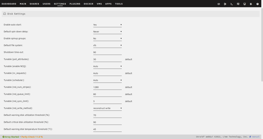
Task: Click default beside md_sync_limit
Action: [x=129, y=101]
